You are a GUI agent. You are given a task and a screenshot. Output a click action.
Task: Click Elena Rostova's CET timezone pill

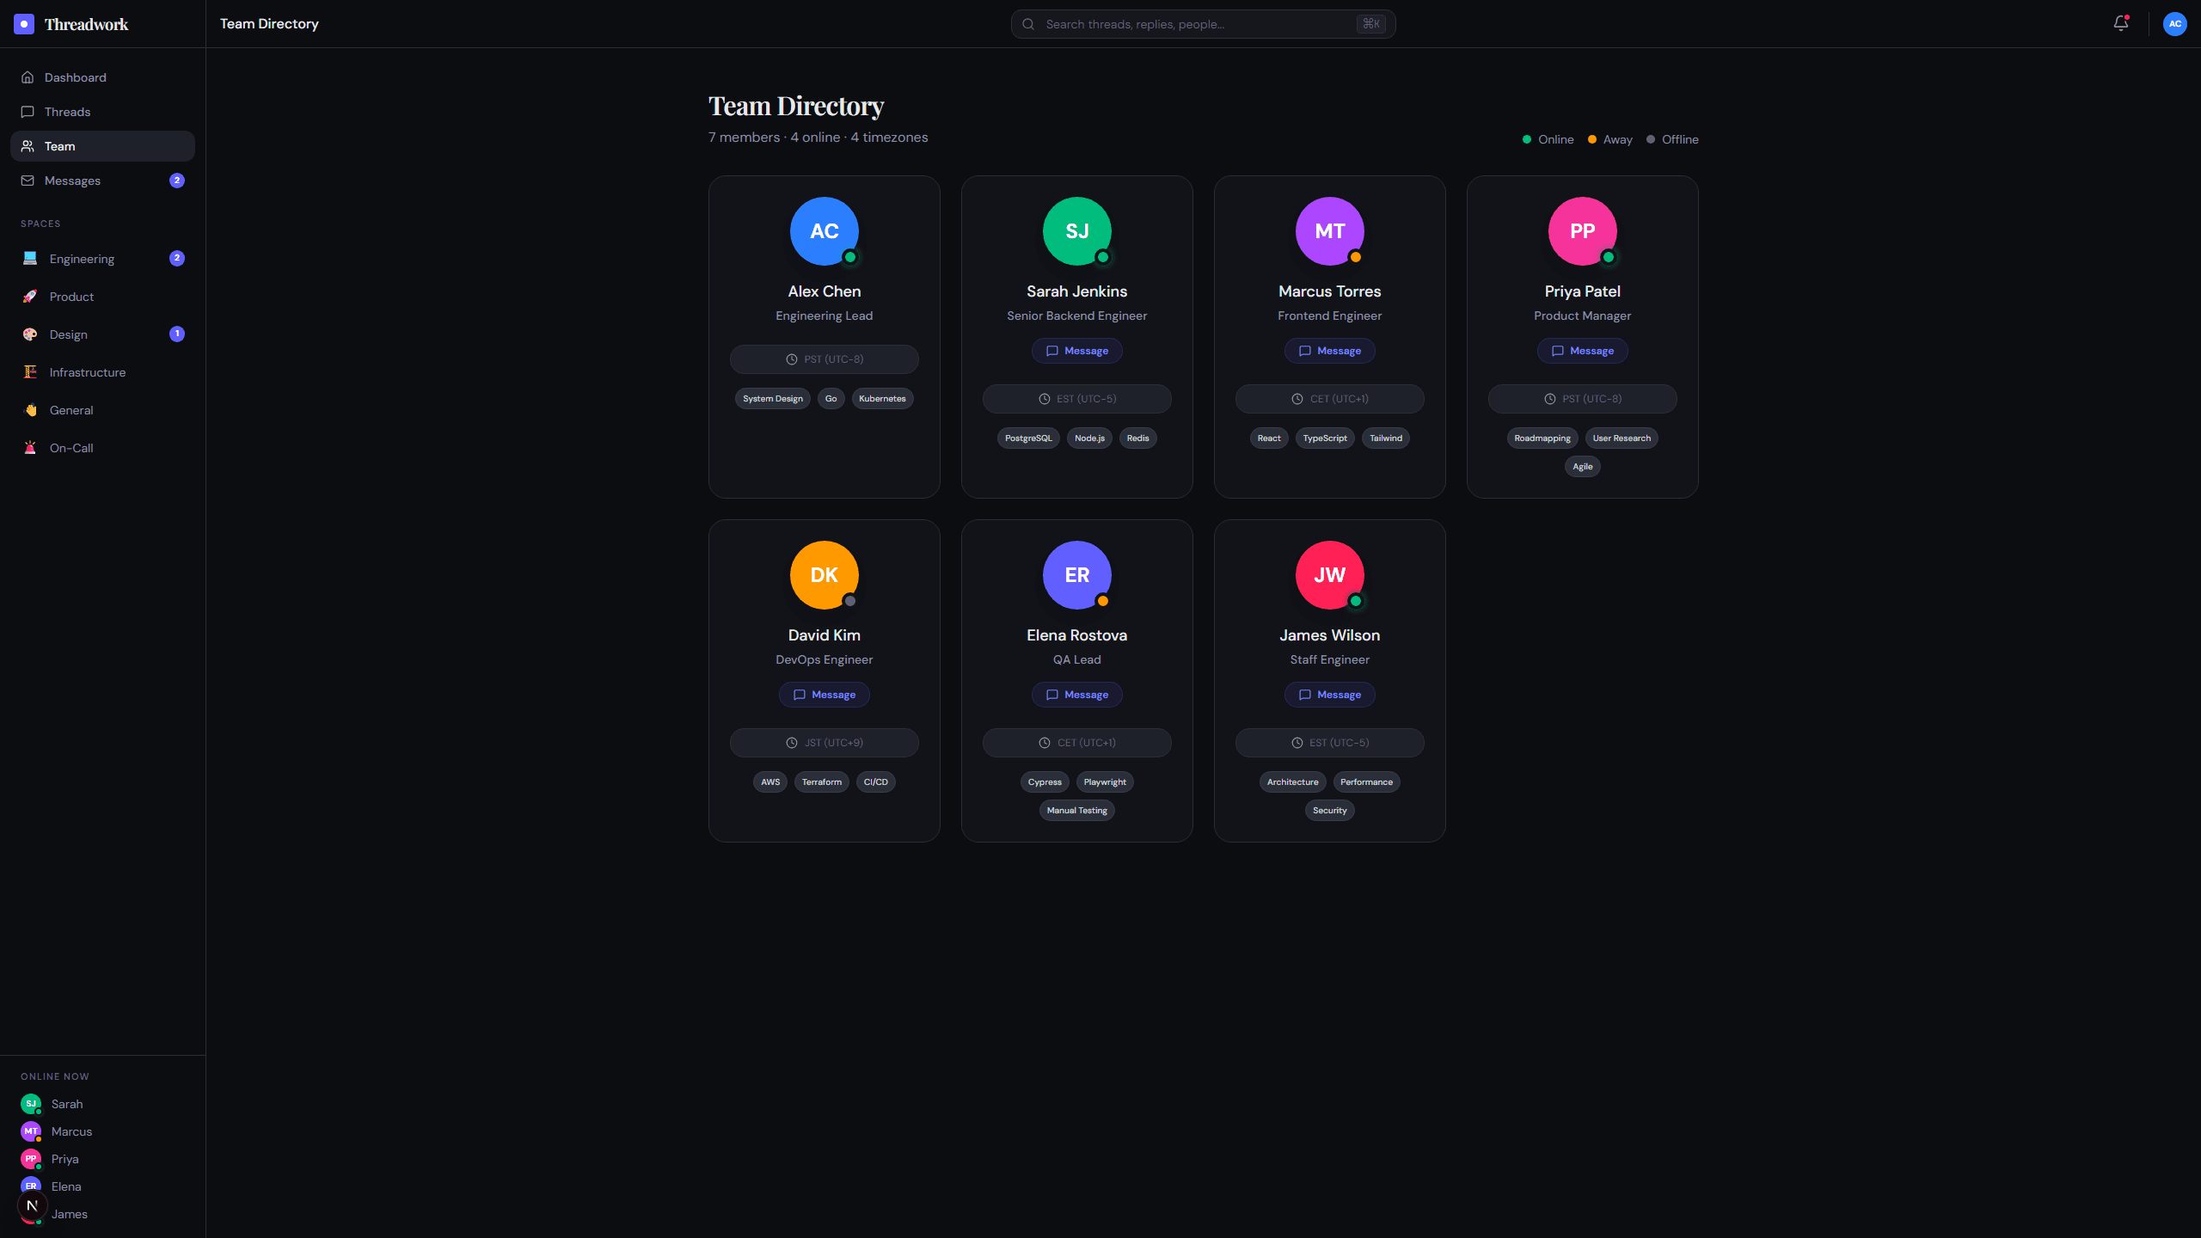1076,743
